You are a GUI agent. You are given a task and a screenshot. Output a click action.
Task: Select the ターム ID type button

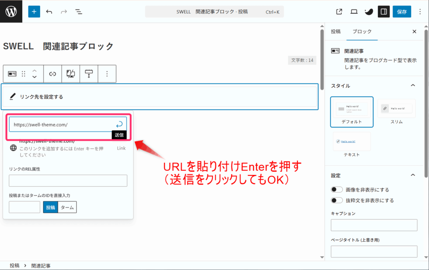[x=67, y=207]
